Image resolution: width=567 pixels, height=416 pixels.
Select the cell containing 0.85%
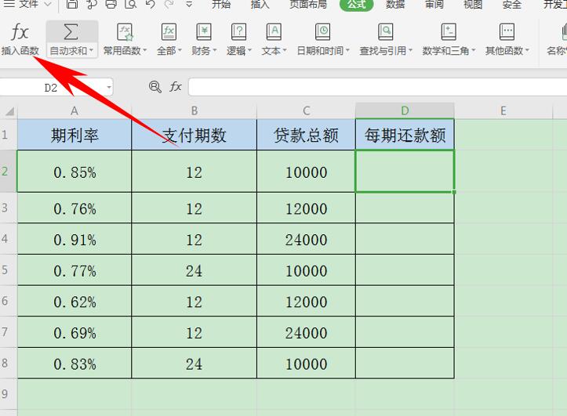pos(75,171)
